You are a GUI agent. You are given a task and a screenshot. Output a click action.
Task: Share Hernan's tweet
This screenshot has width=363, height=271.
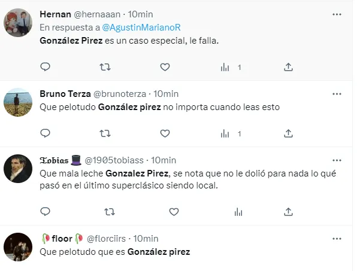coord(288,67)
